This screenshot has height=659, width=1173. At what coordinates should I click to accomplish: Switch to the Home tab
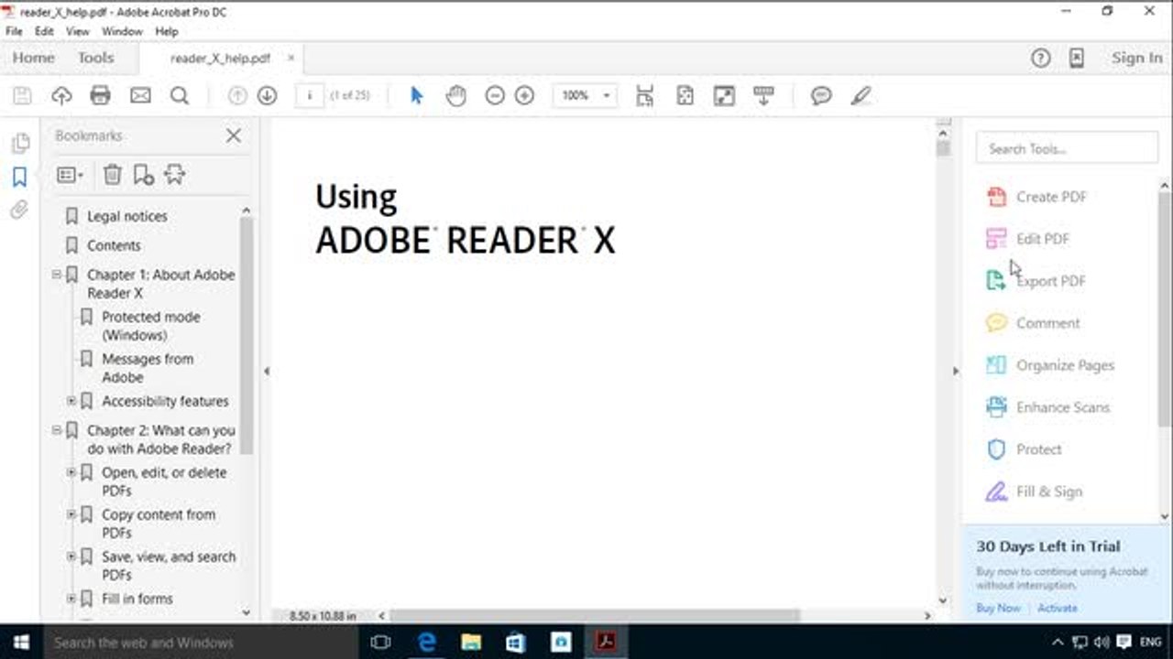click(x=34, y=58)
